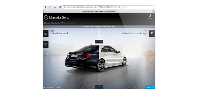
Task: Select the blue steering wheel interior view
Action: click(x=46, y=44)
